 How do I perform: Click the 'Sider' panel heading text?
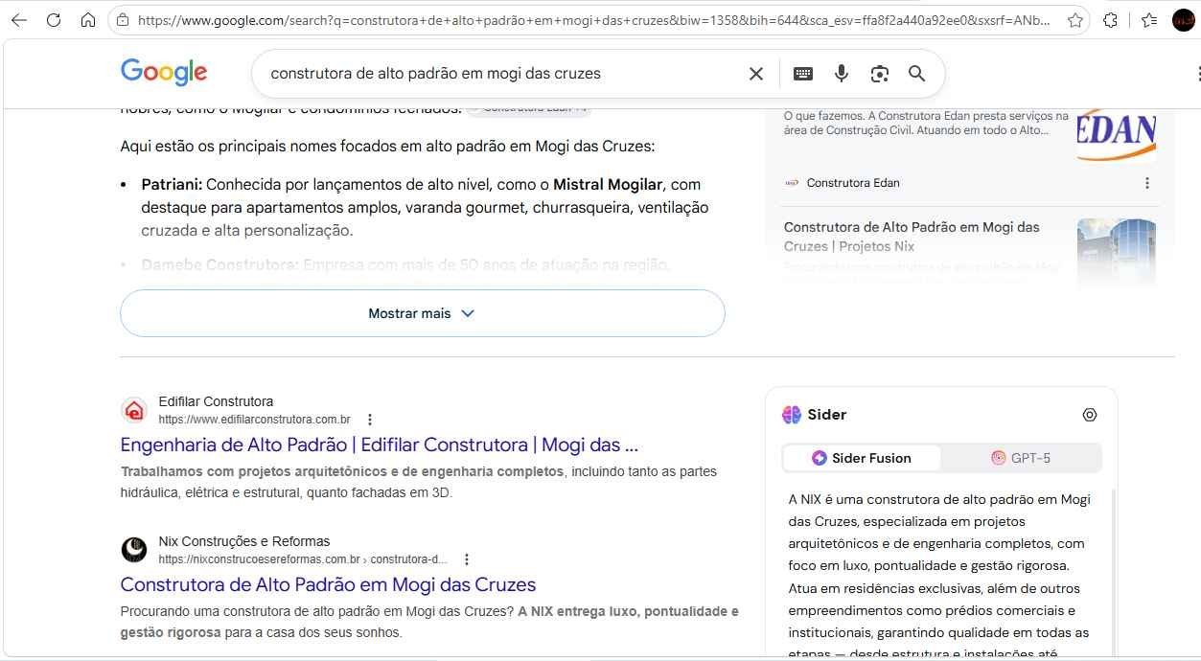pos(827,415)
